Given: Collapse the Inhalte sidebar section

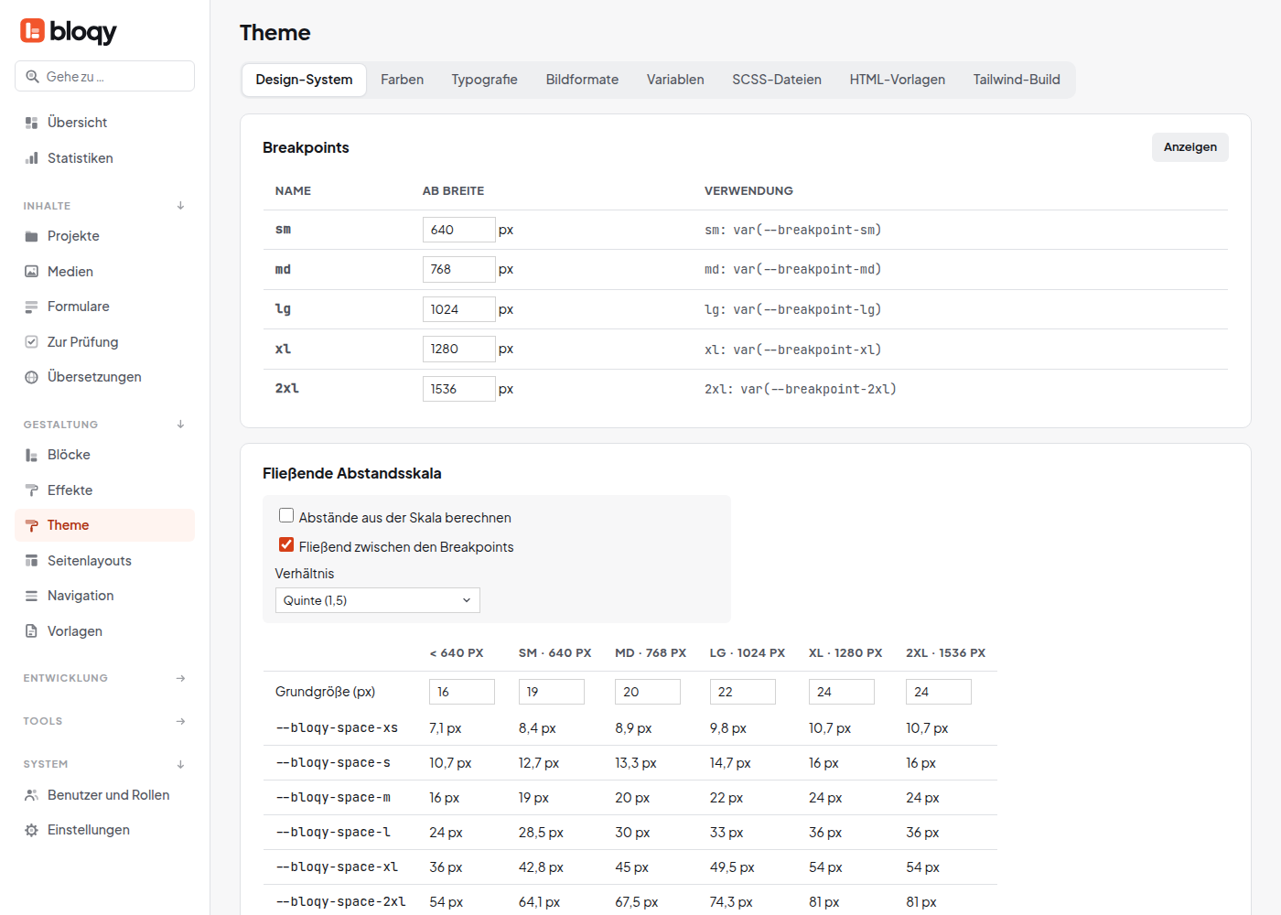Looking at the screenshot, I should coord(180,206).
